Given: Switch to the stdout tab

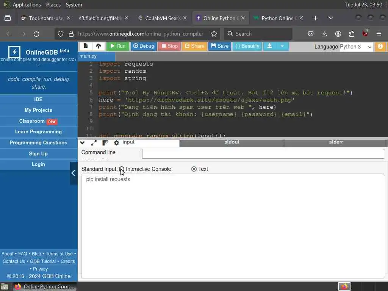Looking at the screenshot, I should click(232, 142).
